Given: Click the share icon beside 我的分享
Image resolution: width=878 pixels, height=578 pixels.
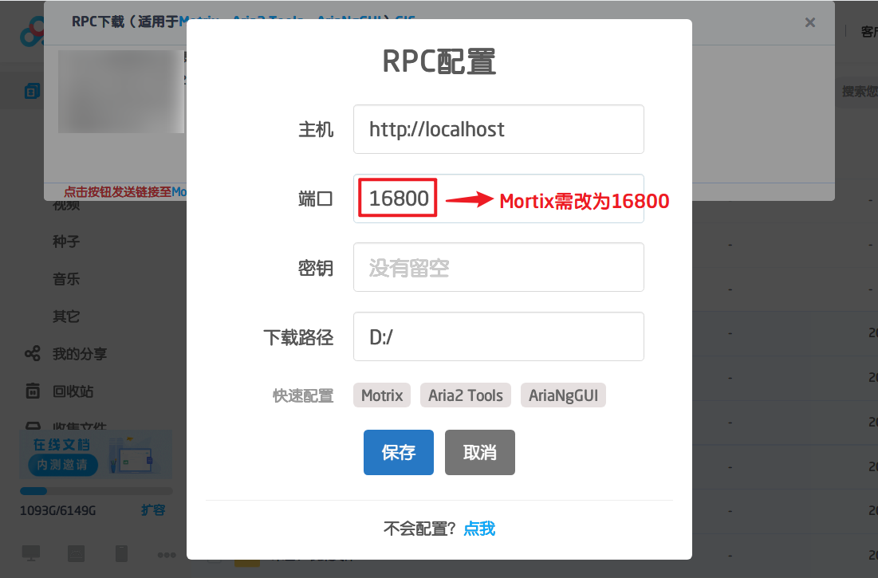Looking at the screenshot, I should 33,354.
